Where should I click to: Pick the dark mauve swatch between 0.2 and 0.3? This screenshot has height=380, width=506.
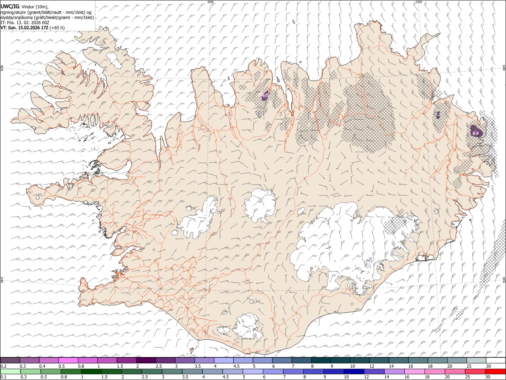(x=10, y=360)
